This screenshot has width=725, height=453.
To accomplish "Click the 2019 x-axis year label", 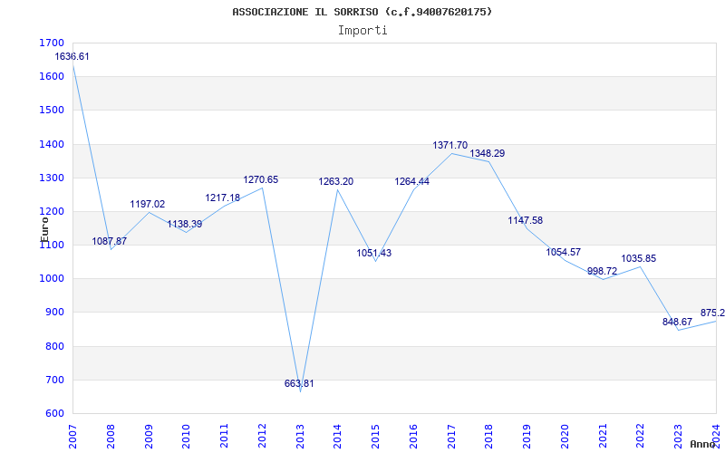I will pos(527,437).
